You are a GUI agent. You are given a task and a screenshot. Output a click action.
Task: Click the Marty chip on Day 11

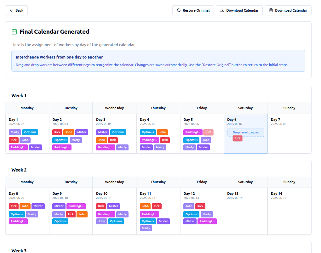coord(146,228)
